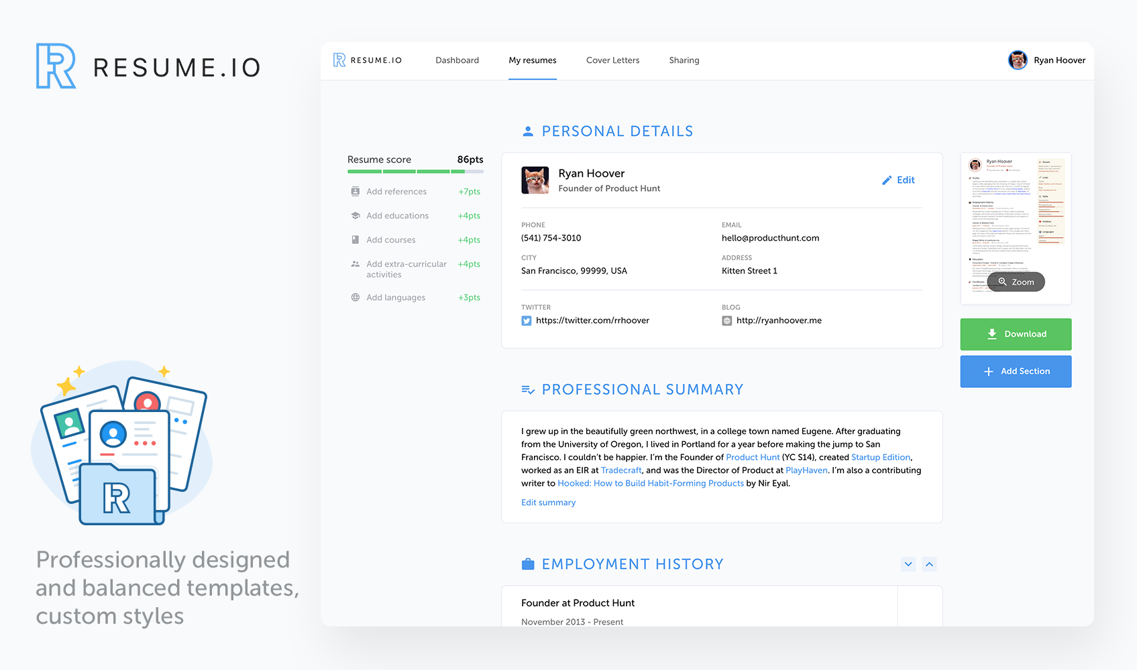Click the Add educations graduation icon
Image resolution: width=1137 pixels, height=670 pixels.
click(355, 215)
